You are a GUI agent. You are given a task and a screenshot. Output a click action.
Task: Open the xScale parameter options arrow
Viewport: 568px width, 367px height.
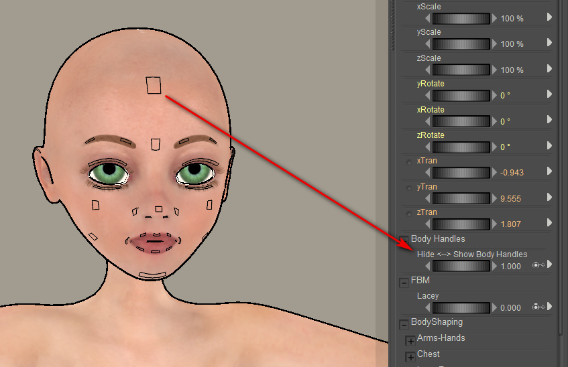pos(550,17)
